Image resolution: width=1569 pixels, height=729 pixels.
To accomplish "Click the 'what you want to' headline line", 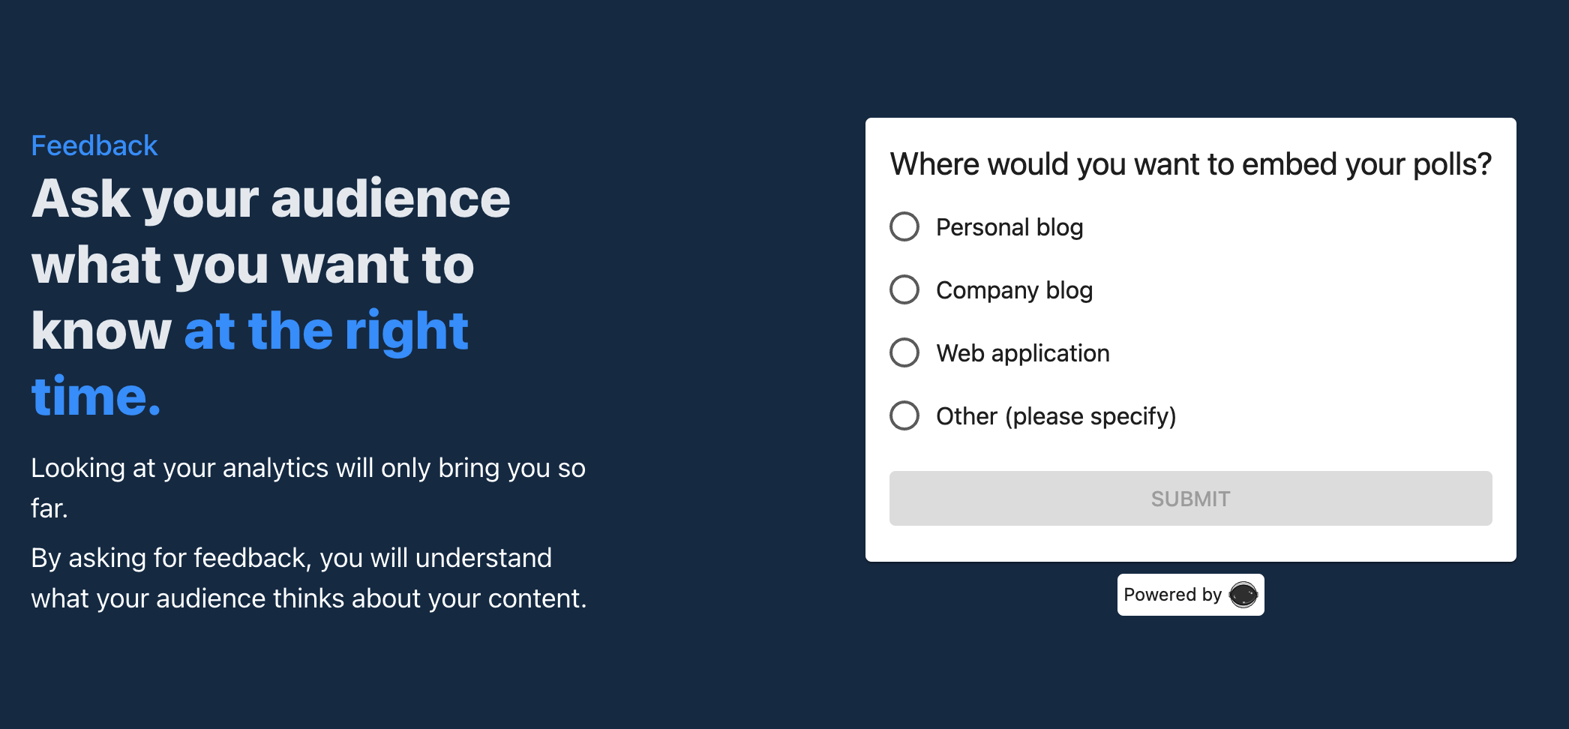I will (253, 265).
